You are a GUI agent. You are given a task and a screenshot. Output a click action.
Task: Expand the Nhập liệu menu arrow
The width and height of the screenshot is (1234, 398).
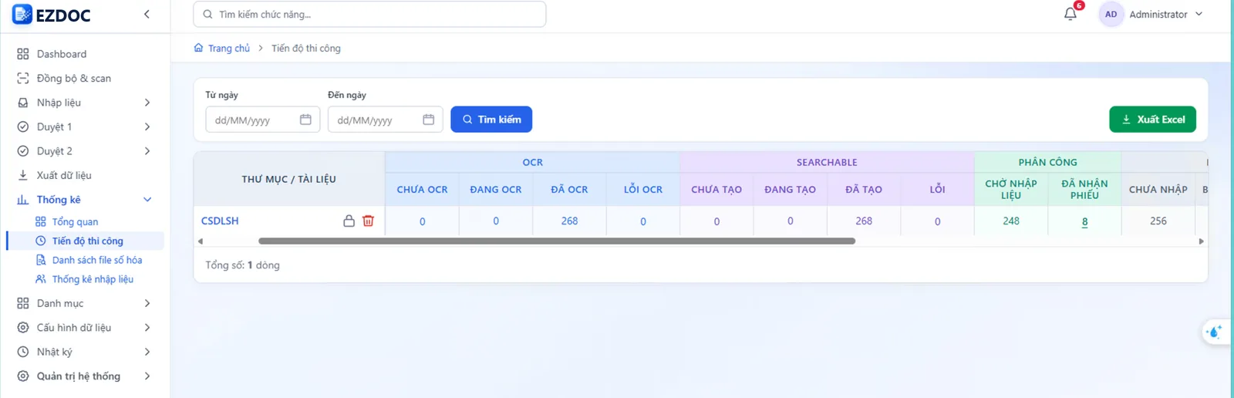click(x=147, y=103)
